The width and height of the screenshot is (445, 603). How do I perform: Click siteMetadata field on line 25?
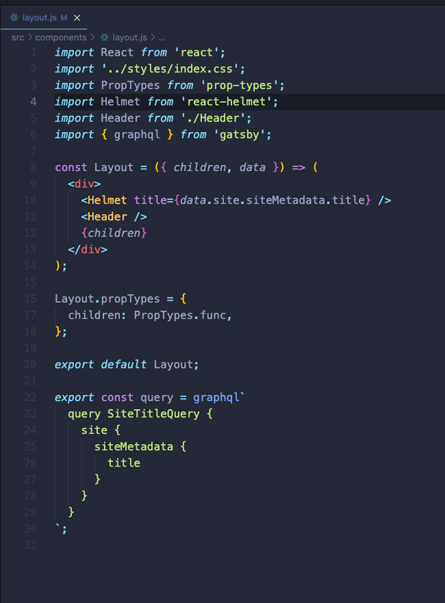pyautogui.click(x=133, y=446)
